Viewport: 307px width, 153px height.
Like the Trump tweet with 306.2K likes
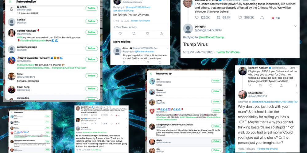point(240,17)
